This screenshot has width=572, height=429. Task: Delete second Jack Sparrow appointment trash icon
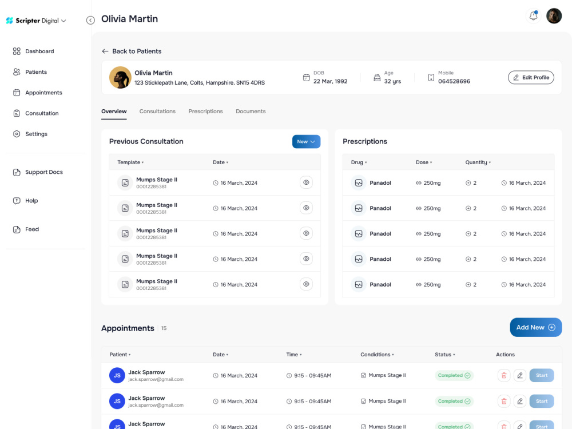coord(504,402)
